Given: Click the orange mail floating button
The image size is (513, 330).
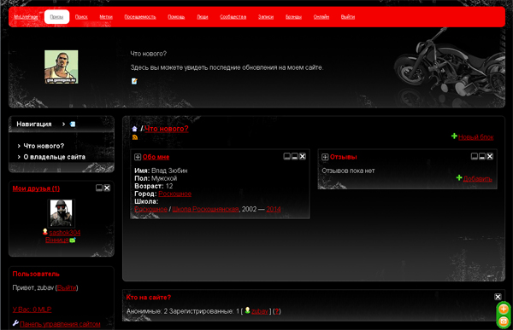Looking at the screenshot, I should 504,321.
